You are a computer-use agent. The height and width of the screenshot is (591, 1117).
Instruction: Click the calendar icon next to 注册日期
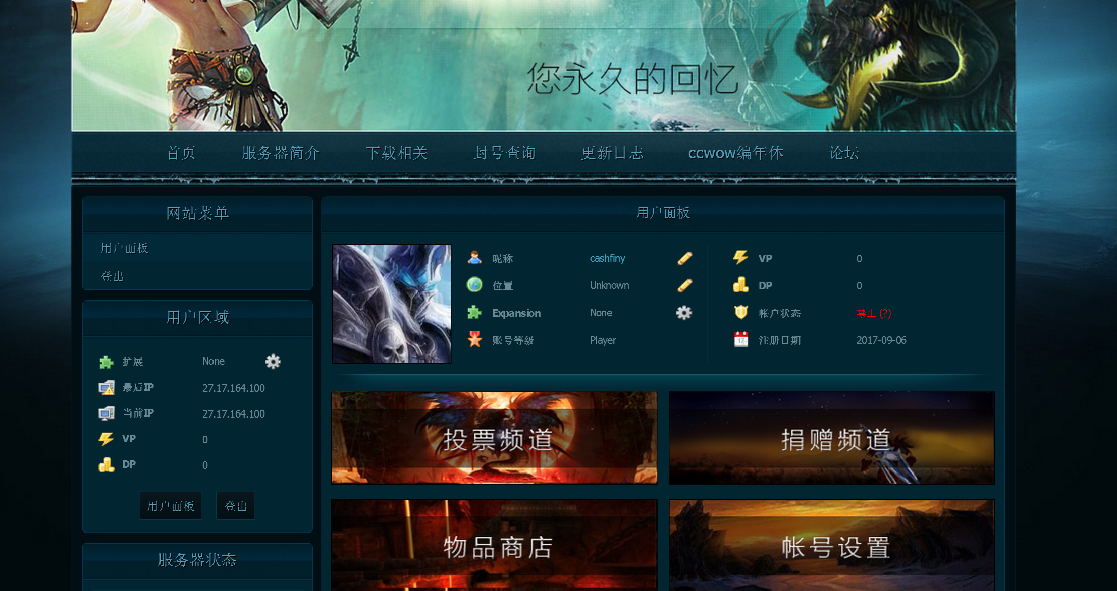pos(740,340)
